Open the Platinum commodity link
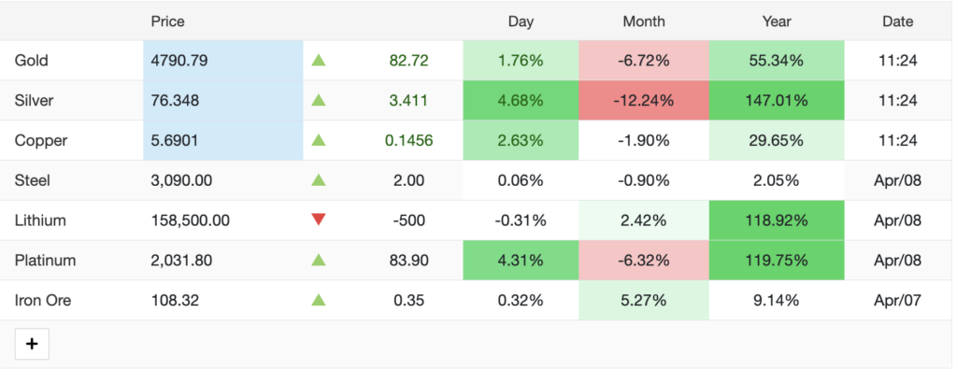The width and height of the screenshot is (957, 369). point(45,261)
